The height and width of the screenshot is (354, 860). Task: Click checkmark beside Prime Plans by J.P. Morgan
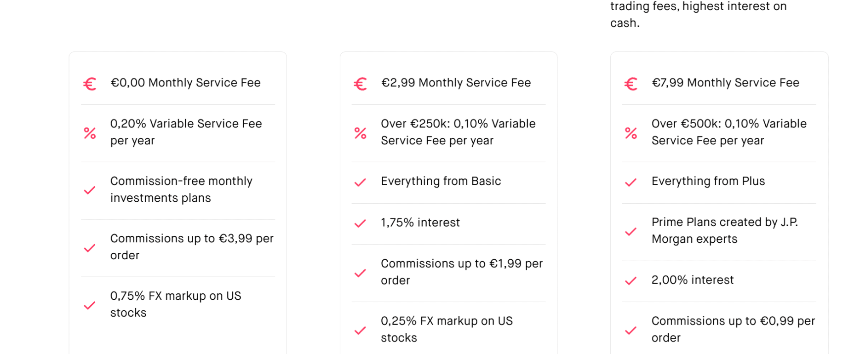coord(631,231)
